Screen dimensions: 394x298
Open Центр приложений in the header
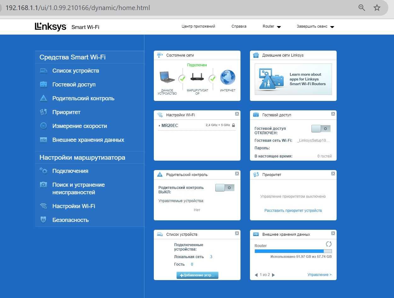coord(198,26)
